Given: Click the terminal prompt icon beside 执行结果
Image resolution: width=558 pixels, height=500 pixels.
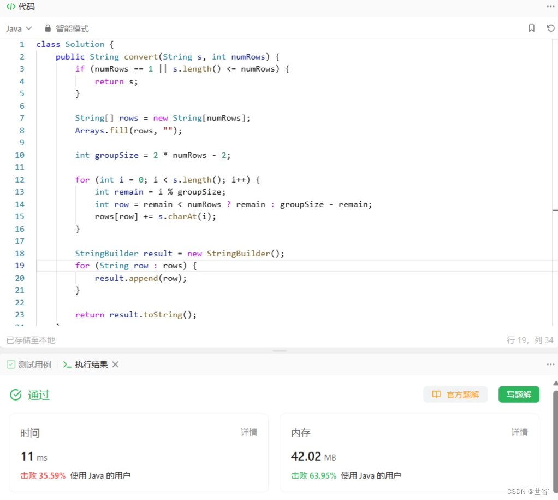Looking at the screenshot, I should [67, 364].
